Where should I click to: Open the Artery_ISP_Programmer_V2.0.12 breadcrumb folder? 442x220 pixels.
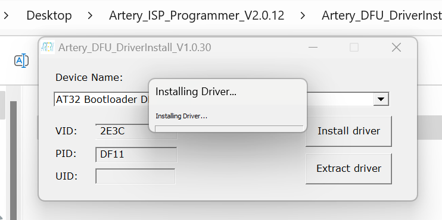tap(197, 15)
